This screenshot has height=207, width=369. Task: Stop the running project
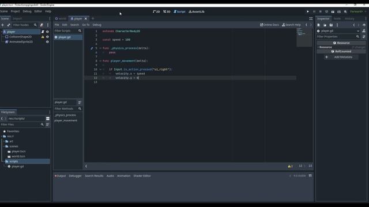point(321,11)
